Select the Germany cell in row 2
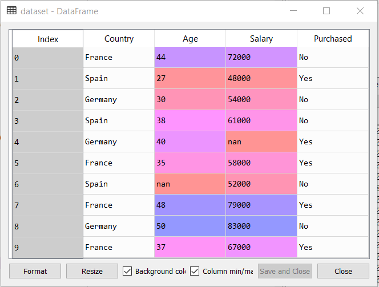379x287 pixels. 119,99
